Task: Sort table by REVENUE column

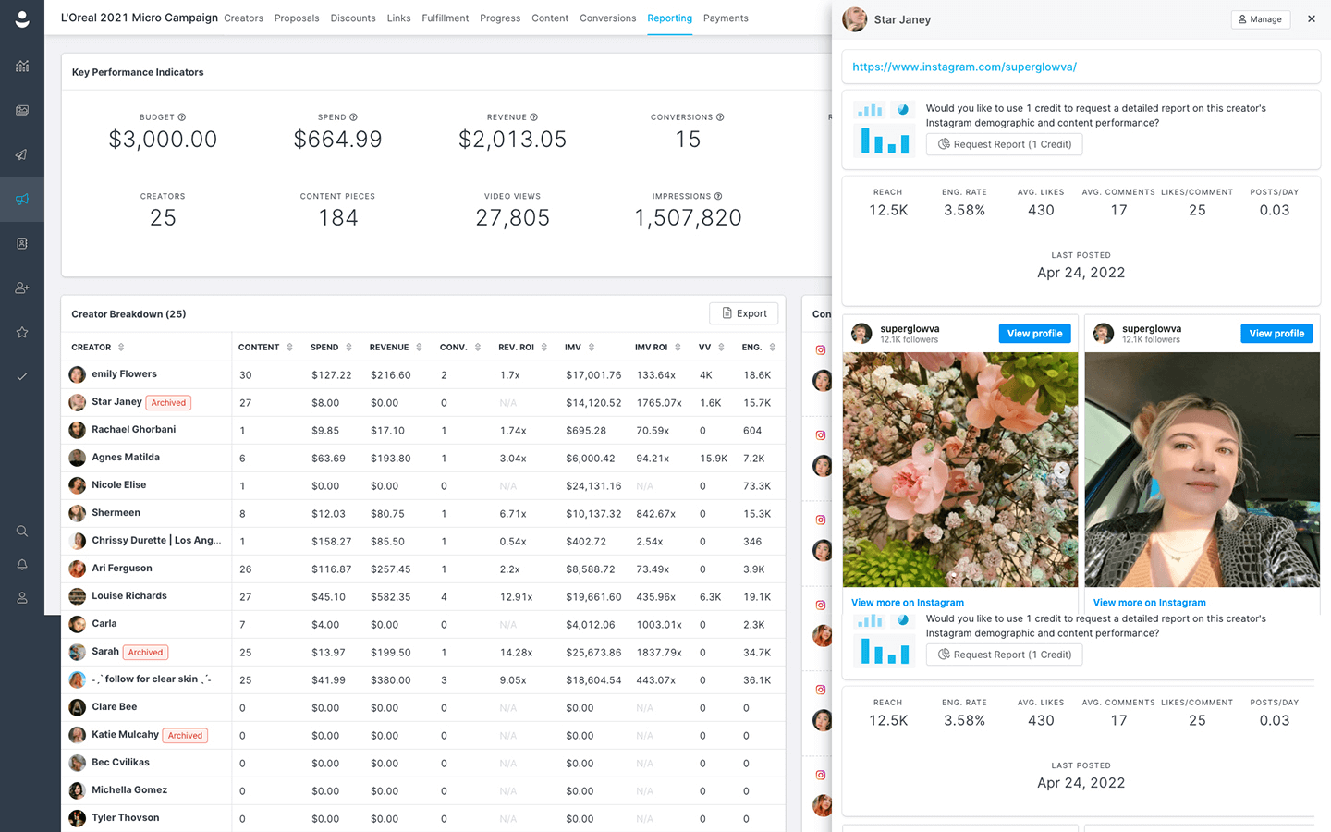Action: 396,348
